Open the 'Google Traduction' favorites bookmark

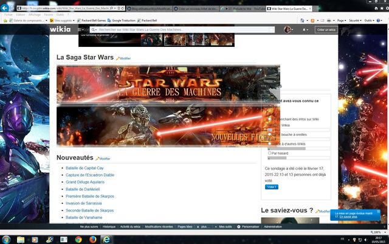pos(122,20)
